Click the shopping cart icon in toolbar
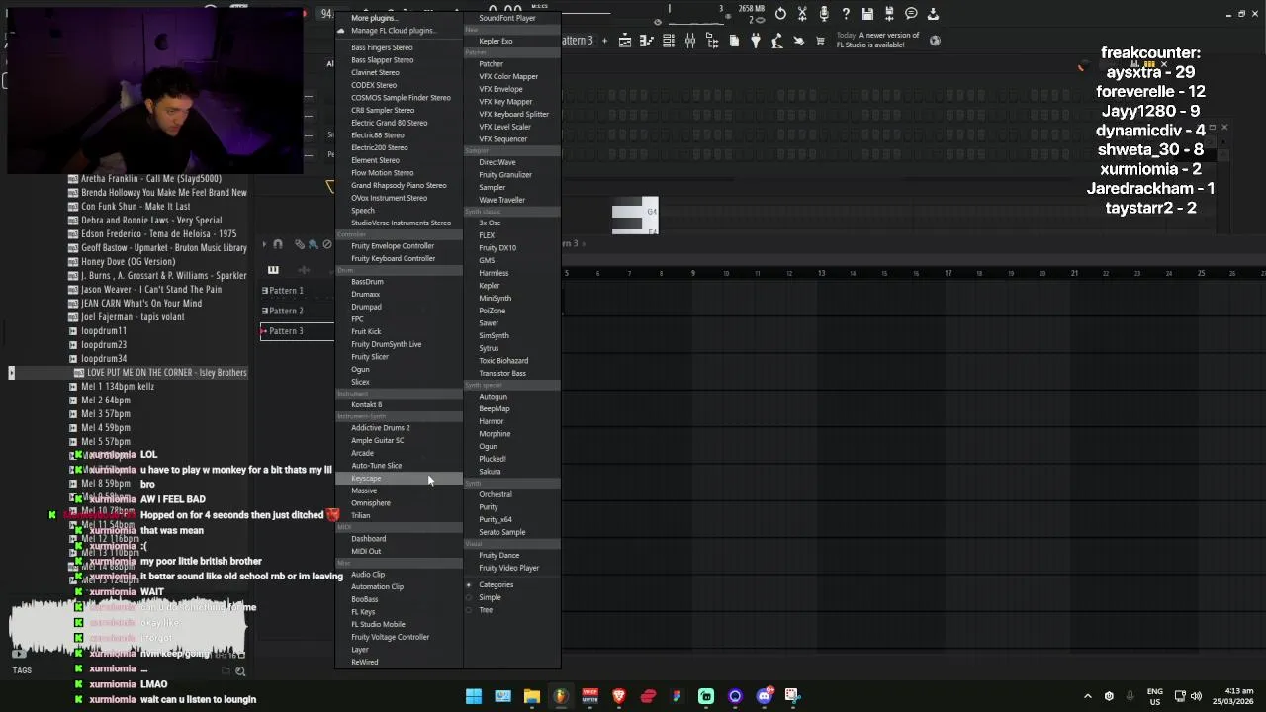 (x=820, y=41)
